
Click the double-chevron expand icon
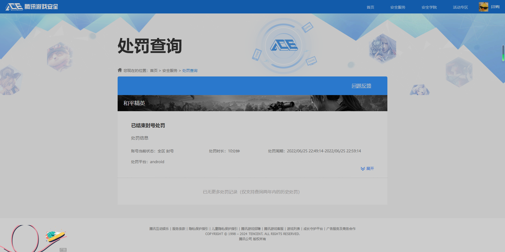point(363,169)
